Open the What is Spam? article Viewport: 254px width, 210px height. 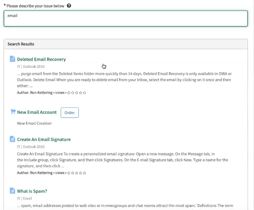tap(32, 191)
